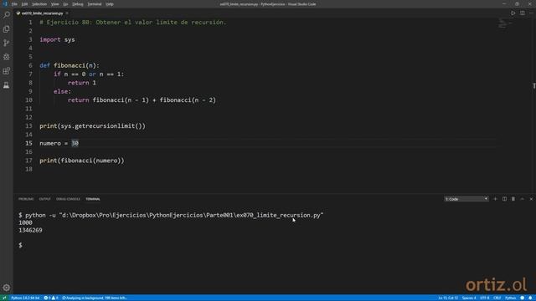Click UTF-8 encoding in status bar

click(485, 298)
